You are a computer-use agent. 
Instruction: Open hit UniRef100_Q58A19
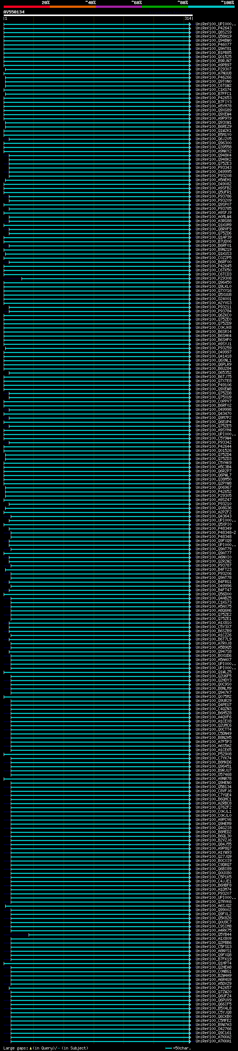coord(213,37)
